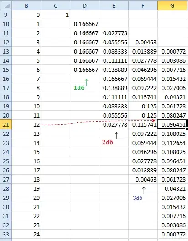Select row 33 header
188x241 pixels.
tap(6, 235)
